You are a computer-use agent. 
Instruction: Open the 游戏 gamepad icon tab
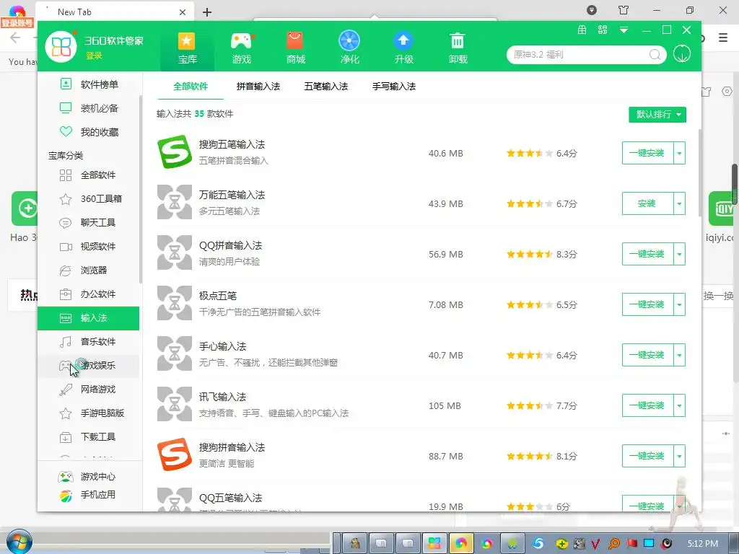[241, 48]
